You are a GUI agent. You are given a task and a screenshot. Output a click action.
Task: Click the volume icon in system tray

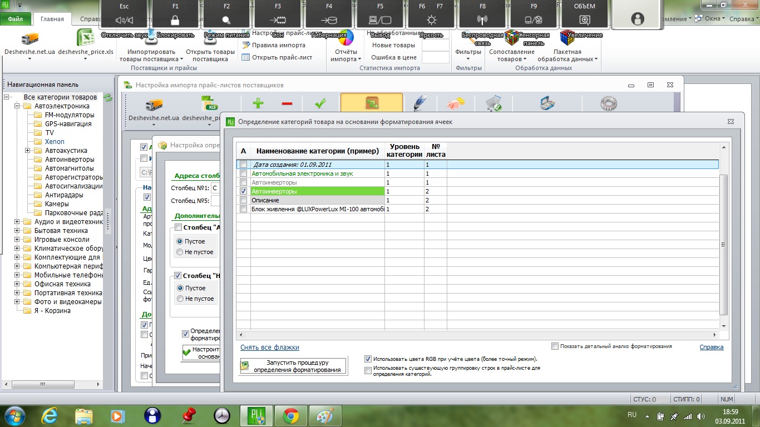tap(700, 416)
